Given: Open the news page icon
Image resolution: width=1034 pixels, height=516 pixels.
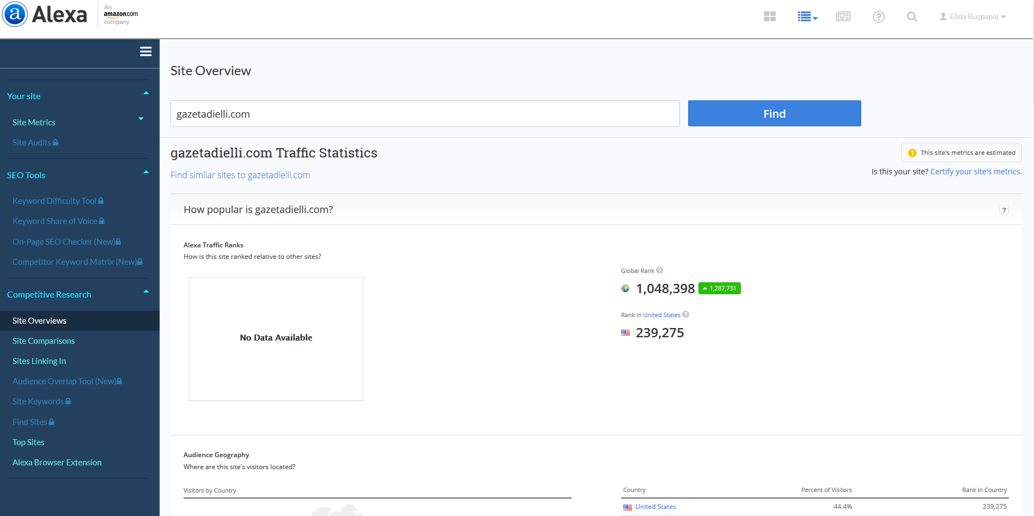Looking at the screenshot, I should pos(843,17).
